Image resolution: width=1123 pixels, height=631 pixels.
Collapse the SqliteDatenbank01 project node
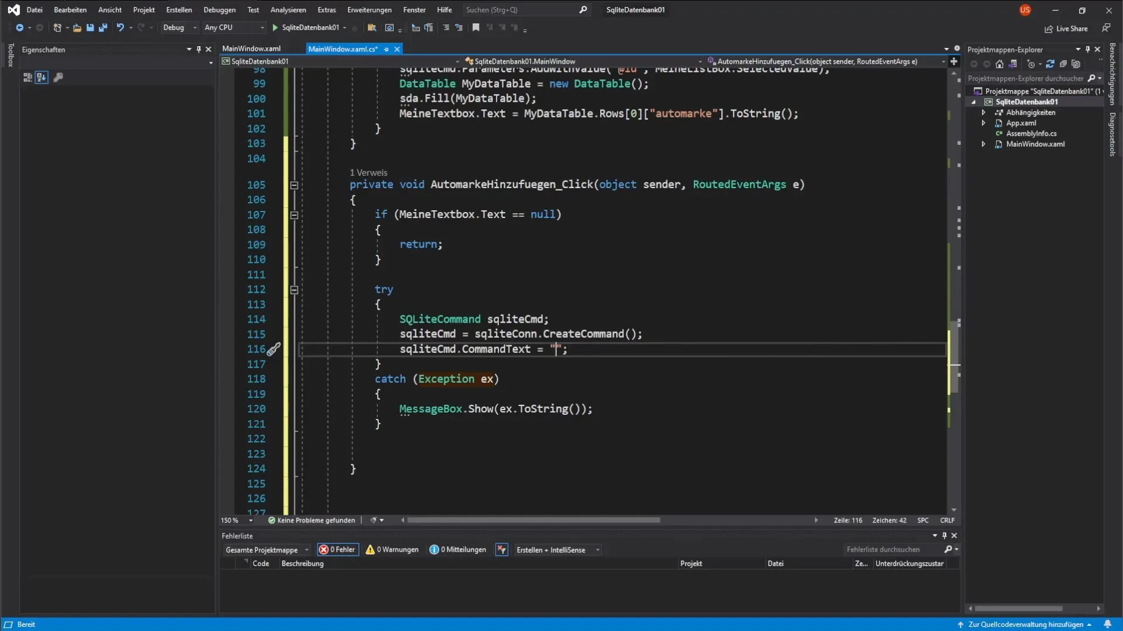point(974,102)
